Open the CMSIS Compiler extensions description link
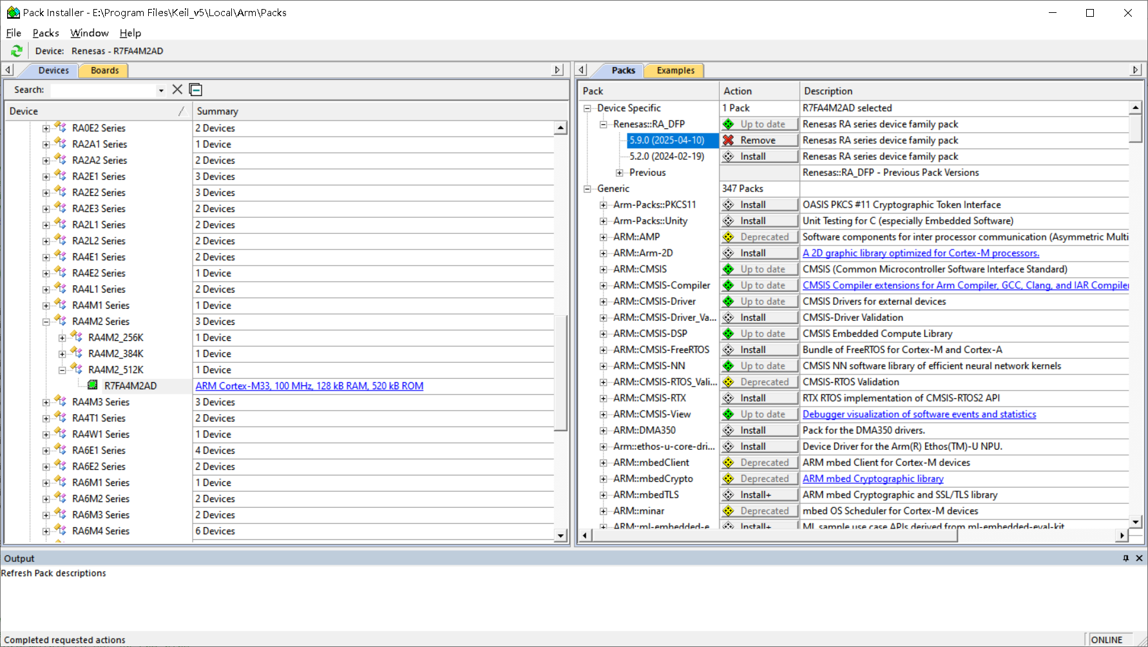The height and width of the screenshot is (647, 1148). coord(966,285)
